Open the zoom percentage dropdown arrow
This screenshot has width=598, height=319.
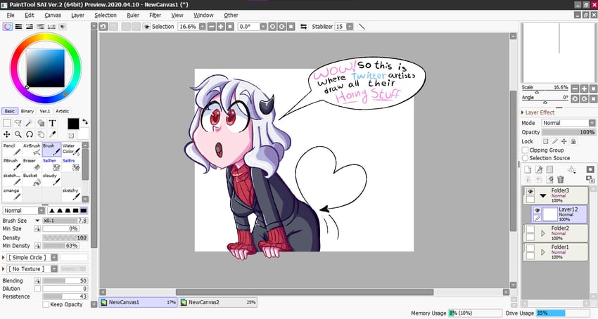click(202, 26)
